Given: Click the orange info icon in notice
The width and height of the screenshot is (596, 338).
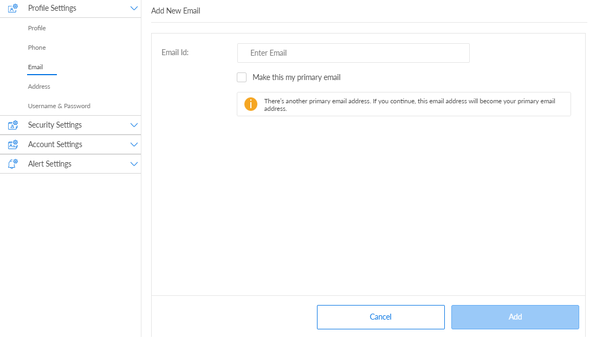Looking at the screenshot, I should (x=250, y=104).
